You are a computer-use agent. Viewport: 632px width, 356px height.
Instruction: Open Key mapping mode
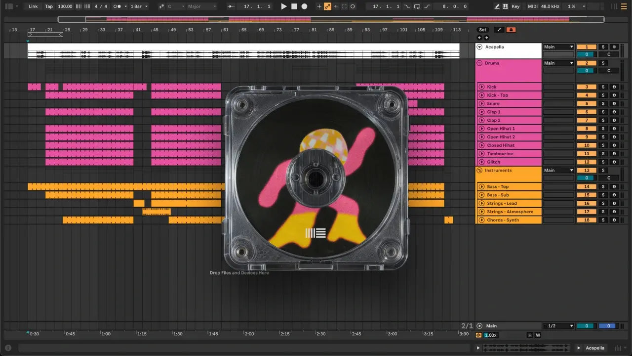[515, 6]
